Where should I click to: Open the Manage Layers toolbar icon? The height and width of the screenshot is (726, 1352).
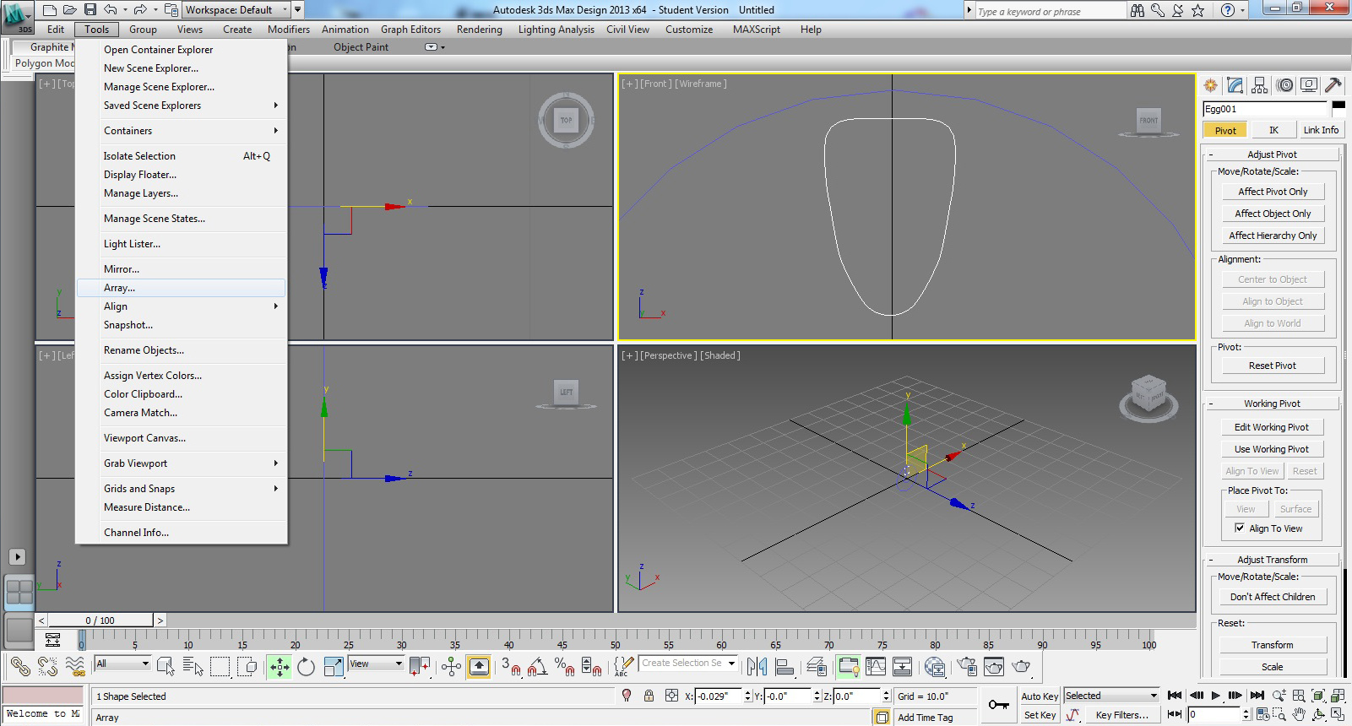pyautogui.click(x=817, y=667)
